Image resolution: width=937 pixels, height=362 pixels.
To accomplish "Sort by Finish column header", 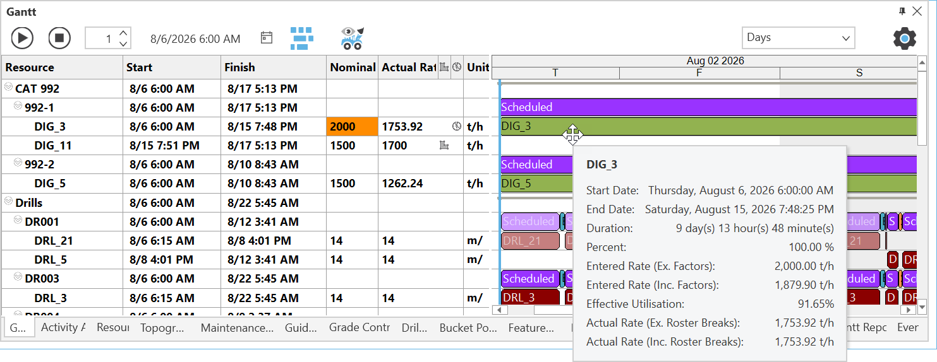I will point(274,67).
